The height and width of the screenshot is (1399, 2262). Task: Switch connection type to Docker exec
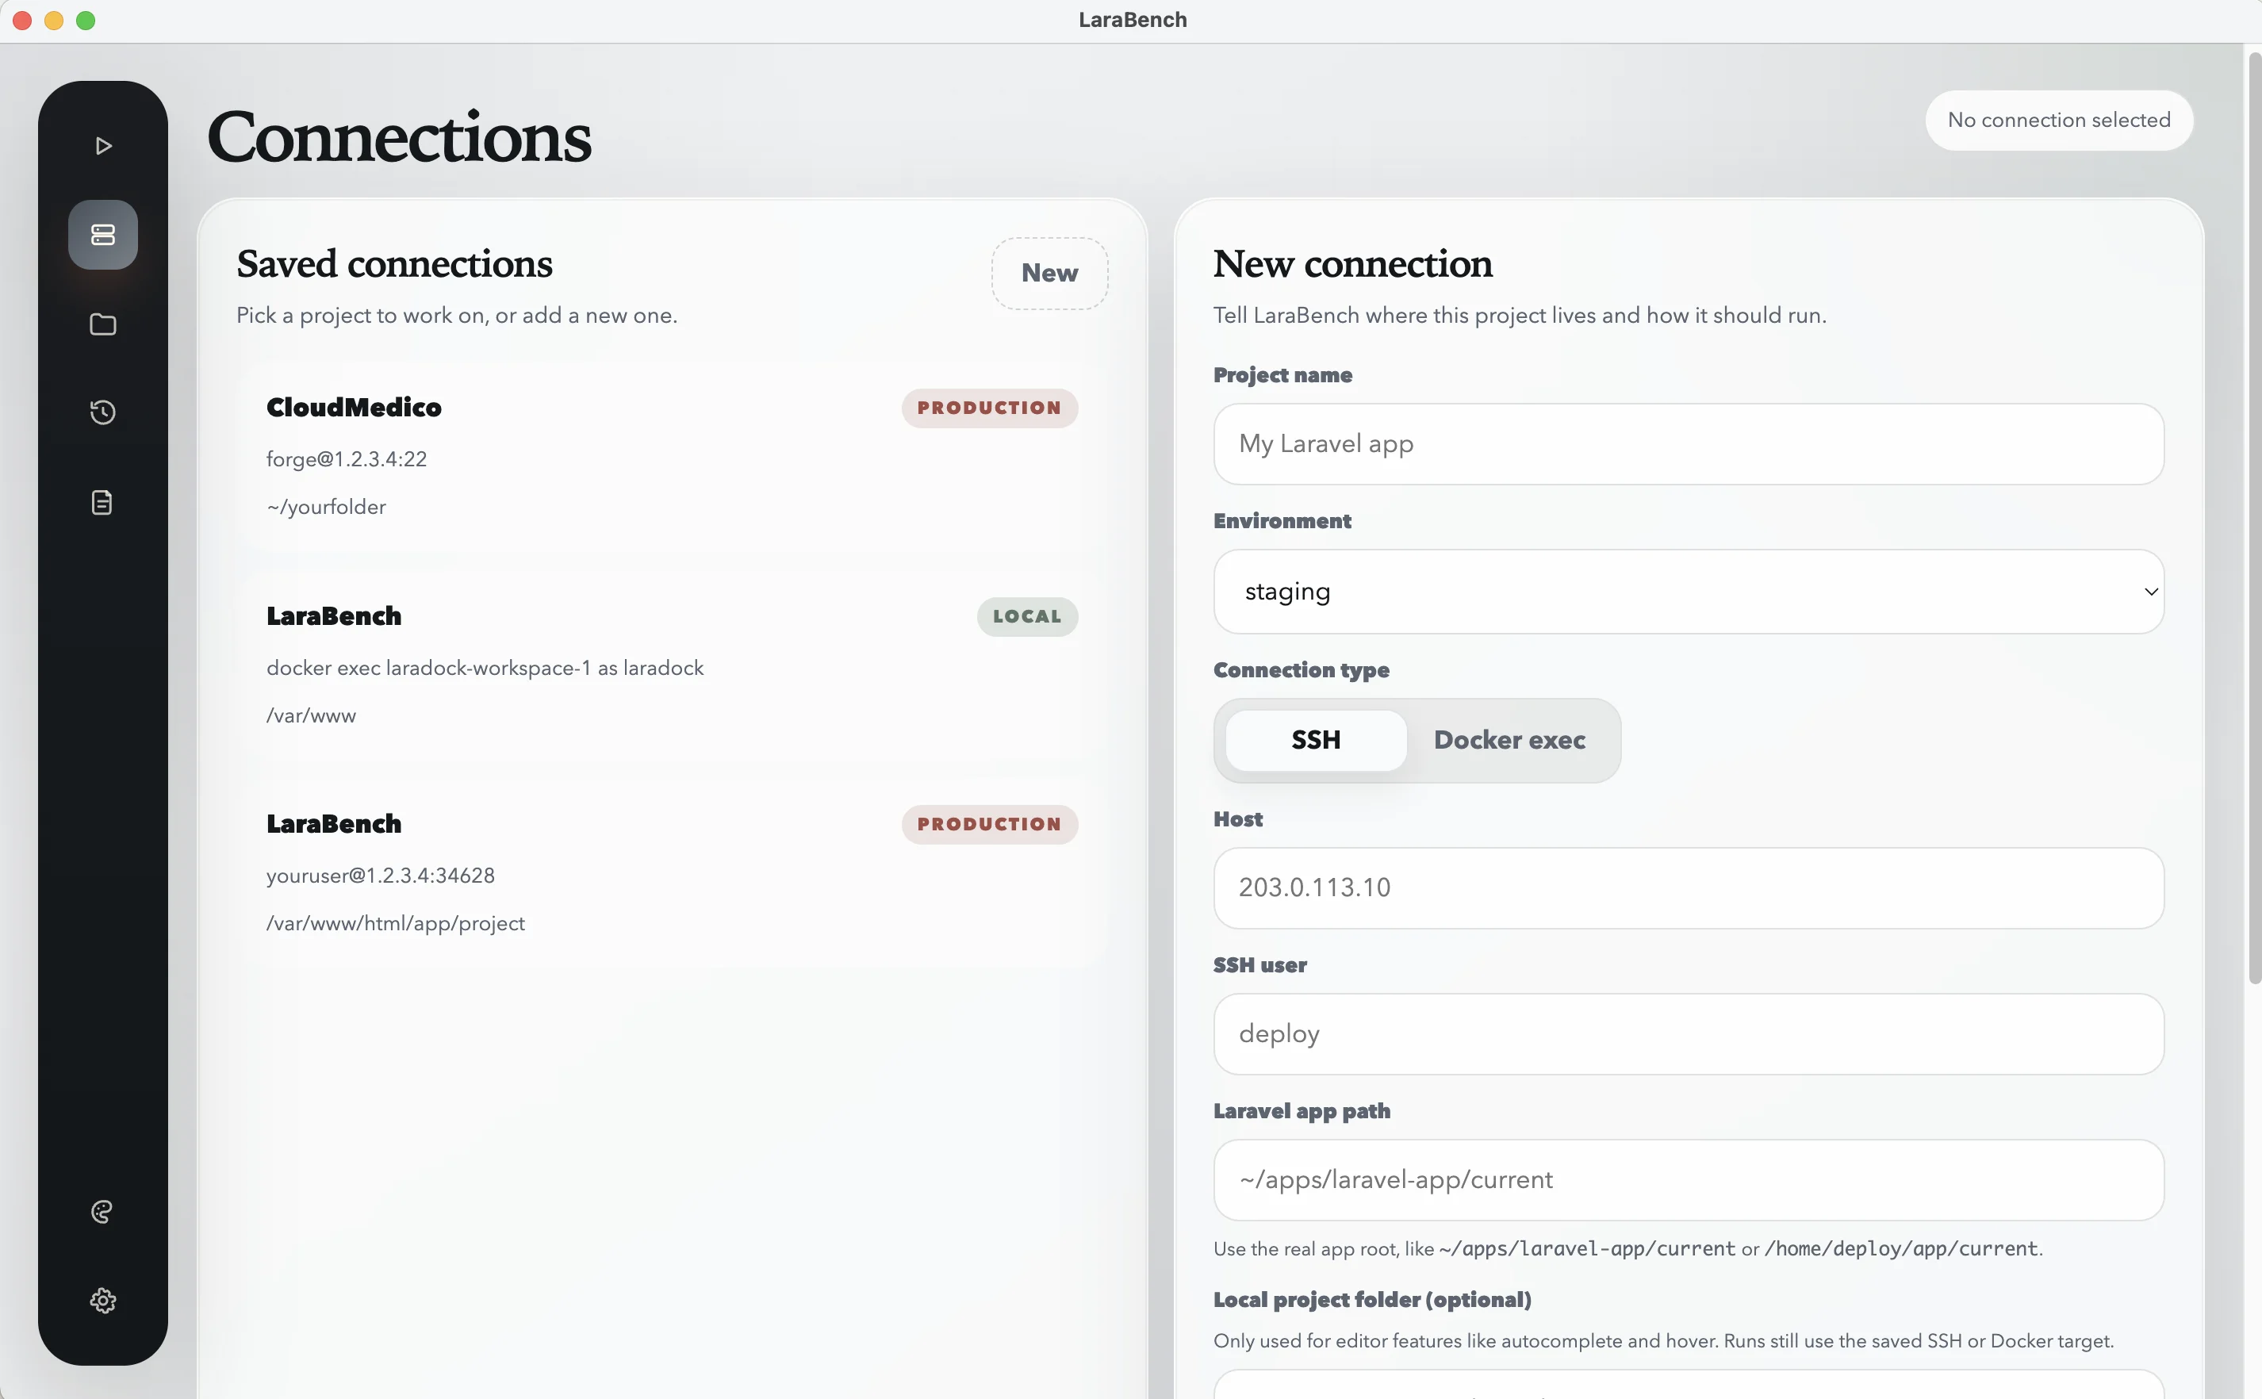[x=1510, y=740]
